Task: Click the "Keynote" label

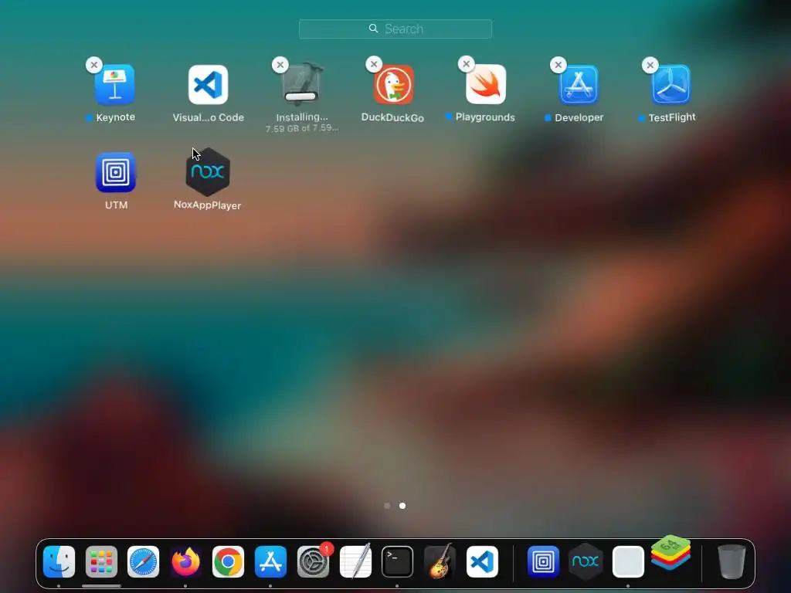Action: 116,117
